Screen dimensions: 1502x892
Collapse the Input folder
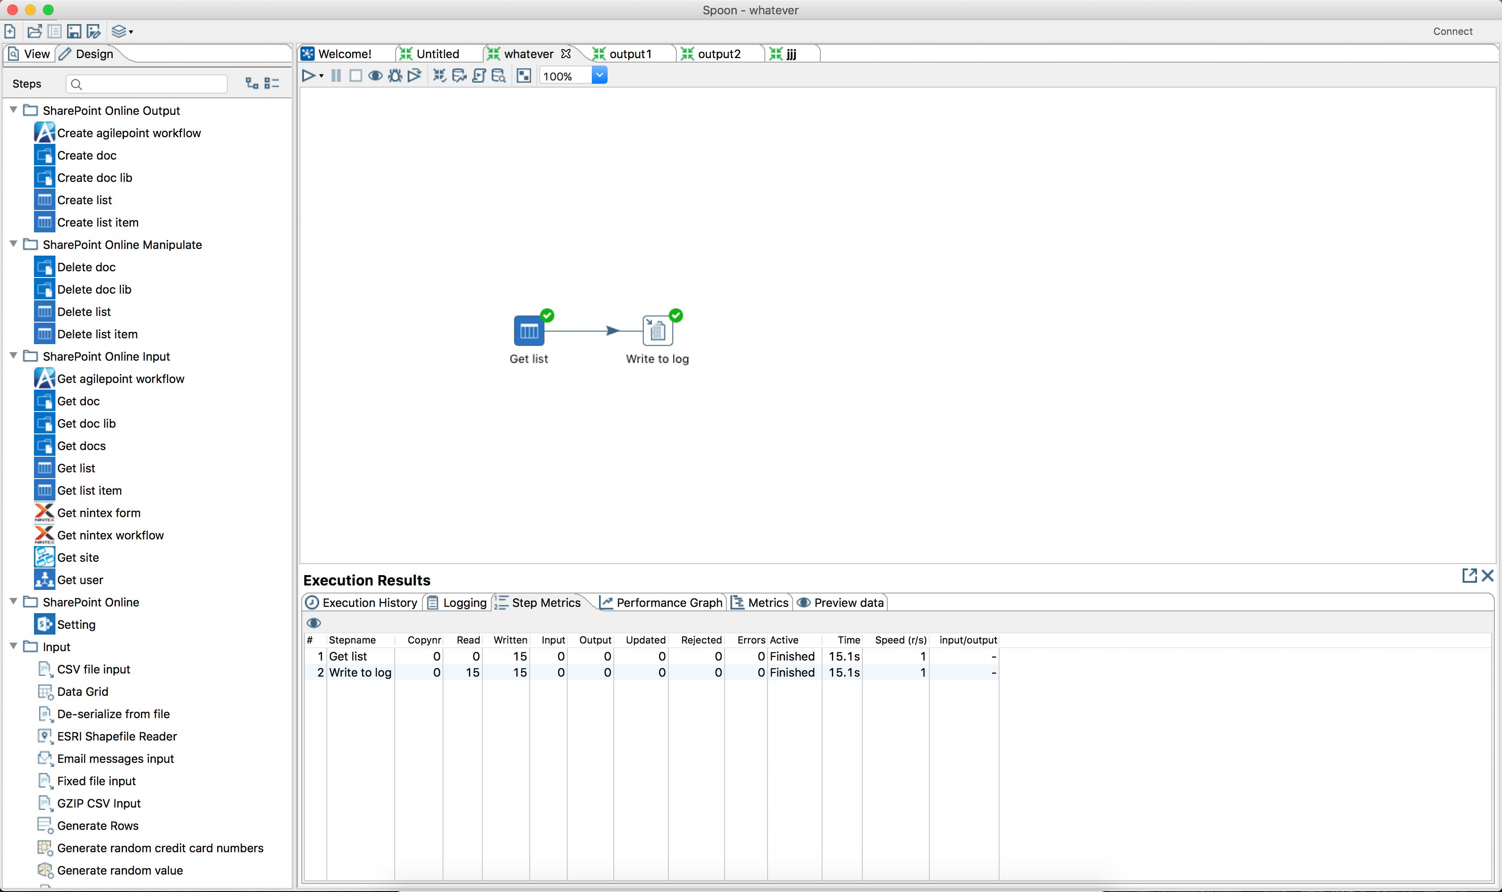tap(13, 646)
